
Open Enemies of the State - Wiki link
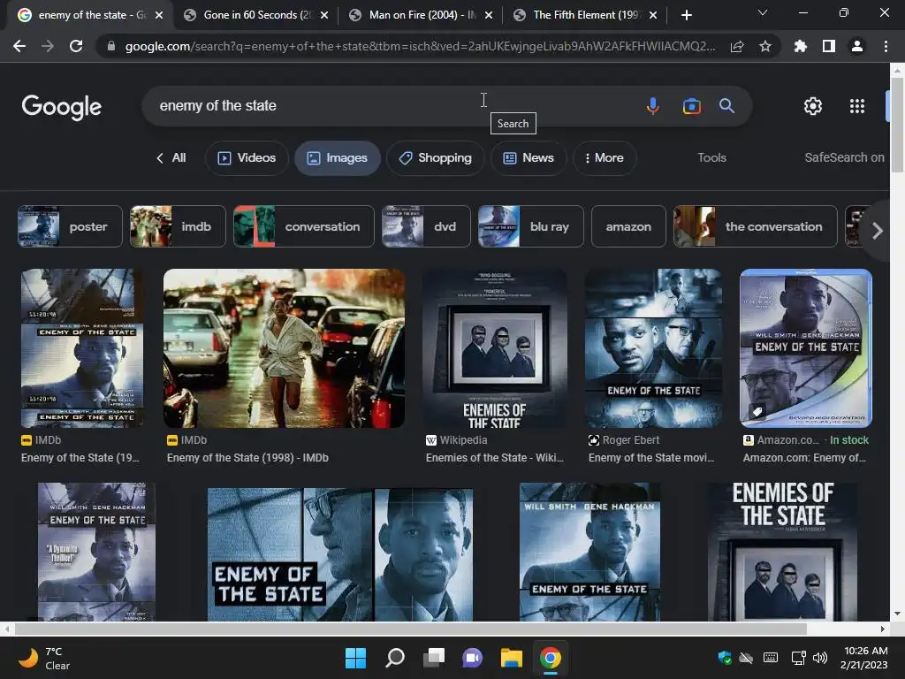pyautogui.click(x=495, y=458)
